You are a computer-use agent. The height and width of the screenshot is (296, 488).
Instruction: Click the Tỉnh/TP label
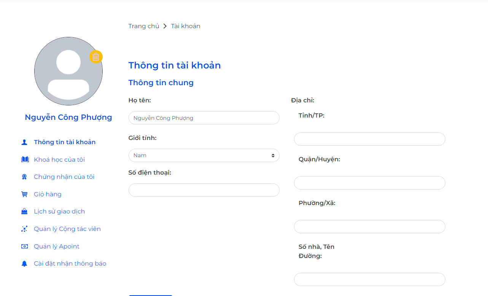click(x=312, y=116)
